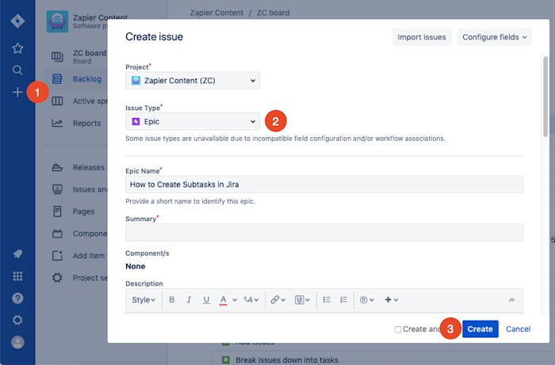555x365 pixels.
Task: Open the help question mark icon
Action: 17,298
